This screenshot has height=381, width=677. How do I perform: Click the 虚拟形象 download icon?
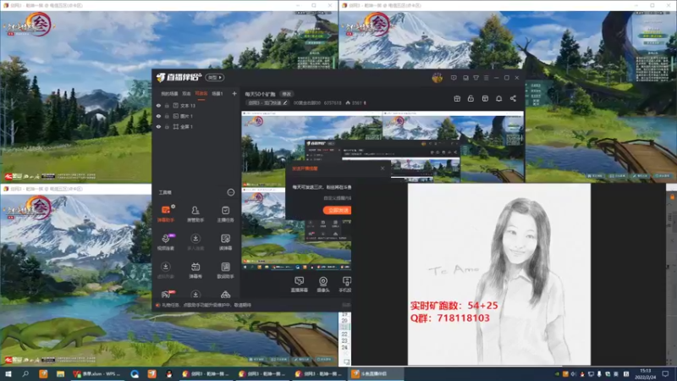pos(165,267)
